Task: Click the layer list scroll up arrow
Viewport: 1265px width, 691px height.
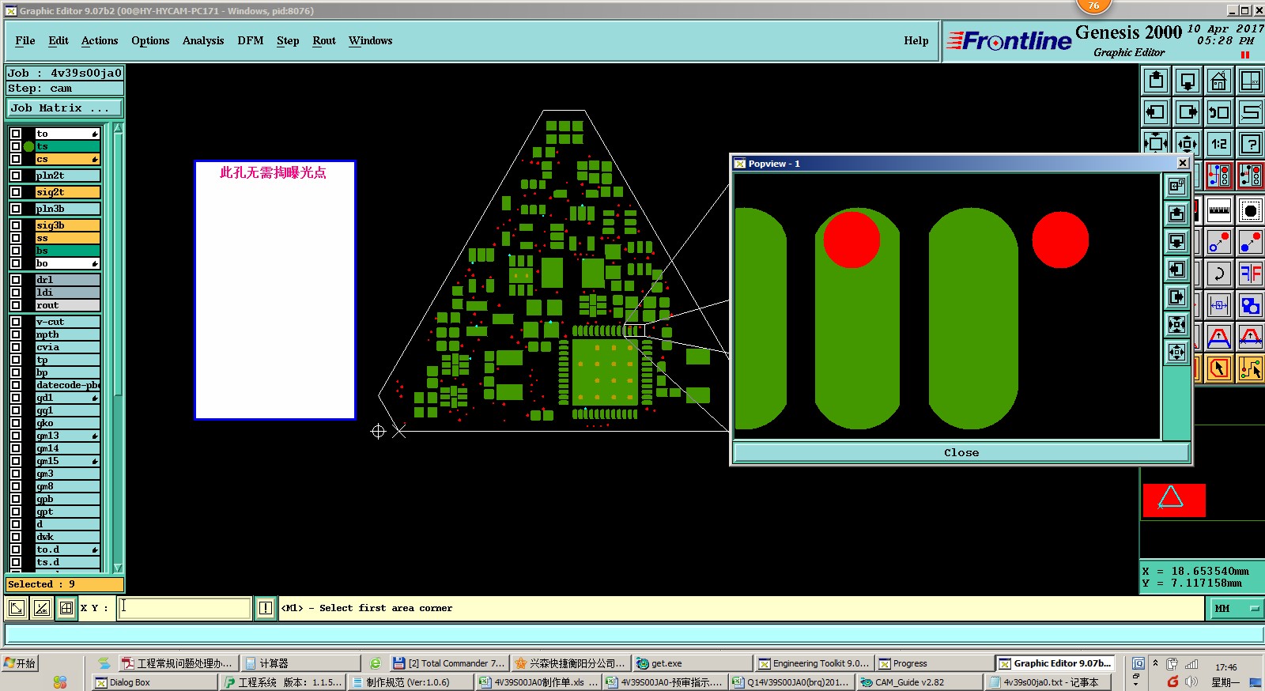Action: coord(118,127)
